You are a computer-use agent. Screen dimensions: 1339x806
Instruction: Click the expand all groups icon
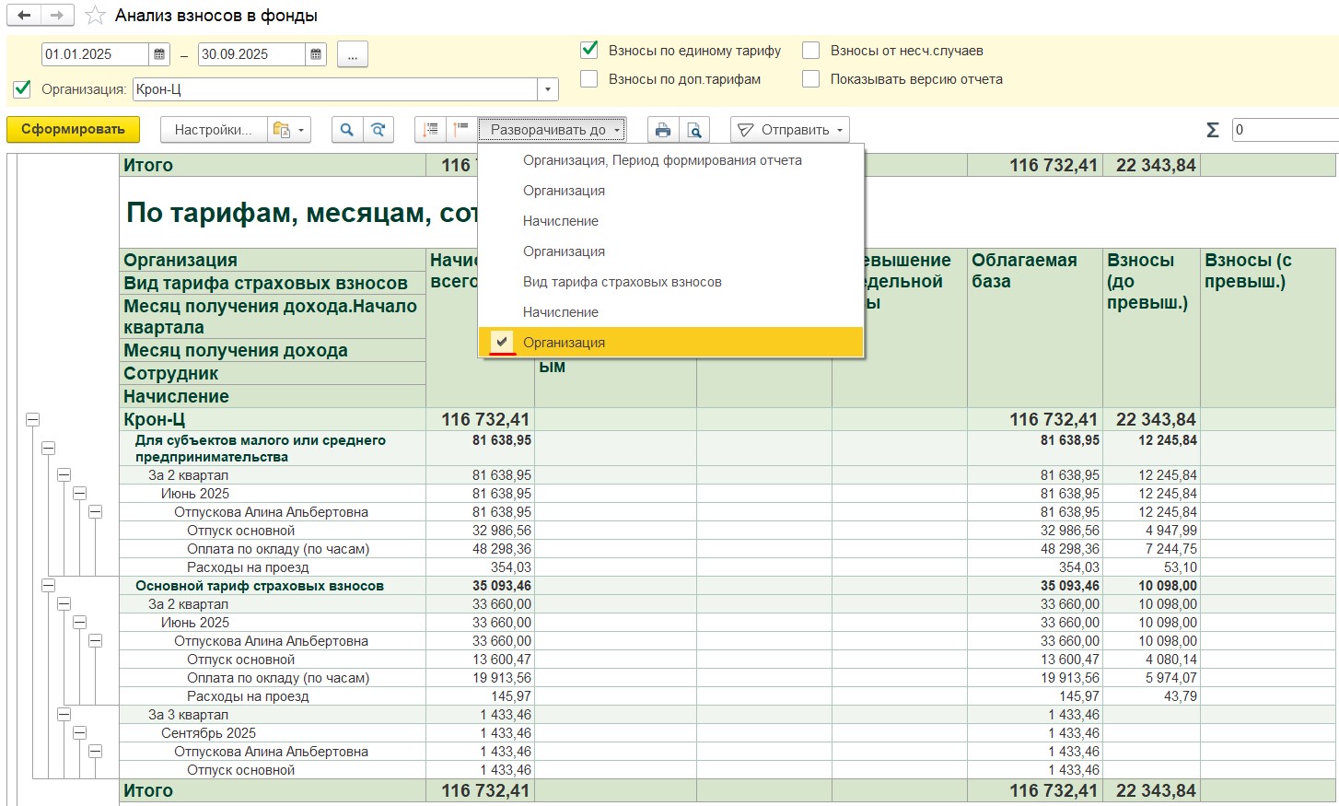[430, 130]
